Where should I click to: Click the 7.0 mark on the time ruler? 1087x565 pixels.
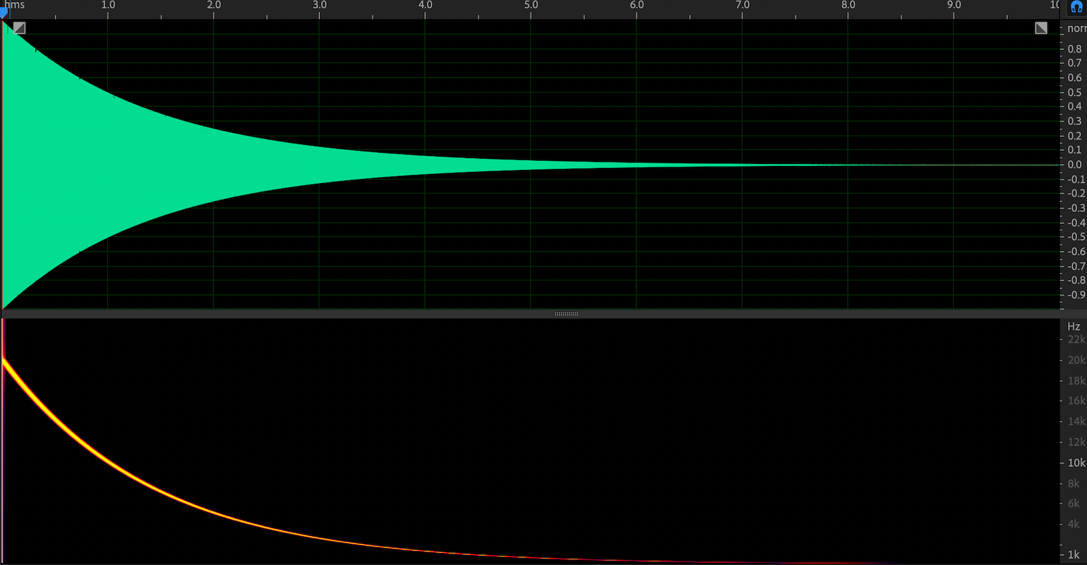[x=742, y=5]
